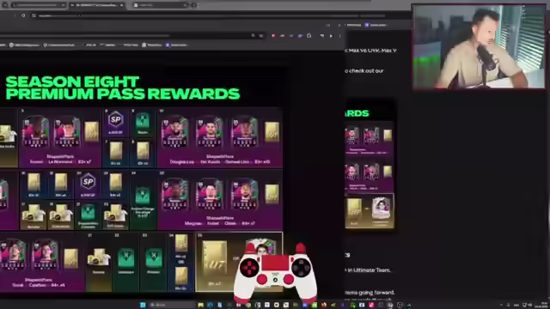The height and width of the screenshot is (309, 550).
Task: Click the upper gold pack on tile 34
Action: (x=181, y=243)
